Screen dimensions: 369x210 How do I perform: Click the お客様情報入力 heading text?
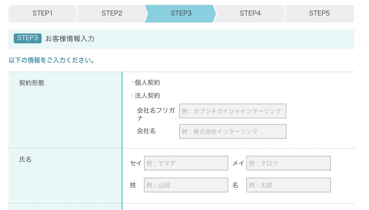[x=70, y=38]
